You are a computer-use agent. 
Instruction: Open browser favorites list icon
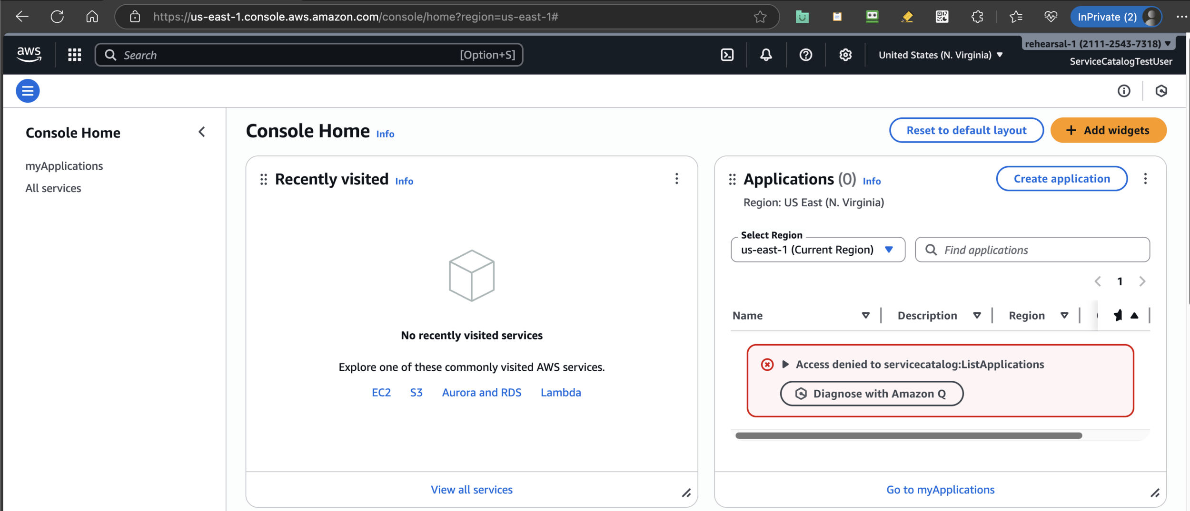click(x=1015, y=17)
